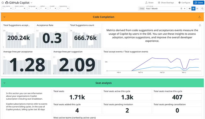
Task: Click export icon on Code Completion header
Action: [200, 17]
